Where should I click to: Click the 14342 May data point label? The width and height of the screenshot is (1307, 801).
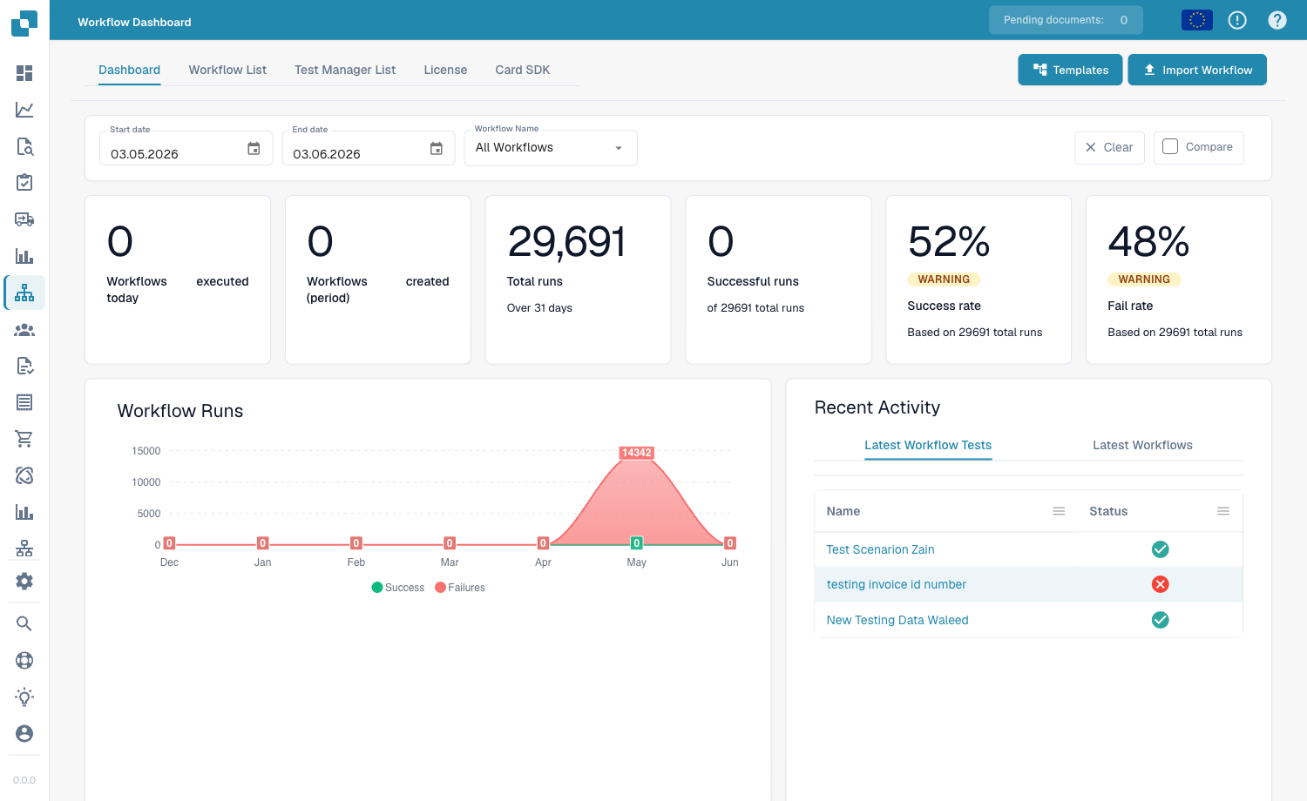637,453
